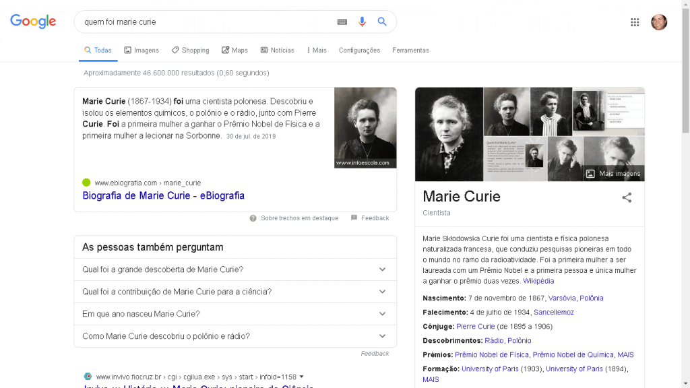The width and height of the screenshot is (690, 388).
Task: Open University of Paris (1903) link
Action: tap(490, 368)
